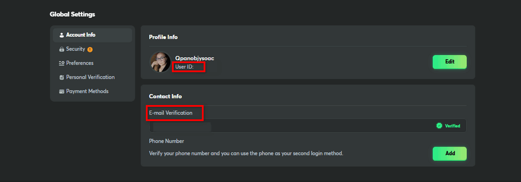Switch to Payment Methods

tap(87, 92)
